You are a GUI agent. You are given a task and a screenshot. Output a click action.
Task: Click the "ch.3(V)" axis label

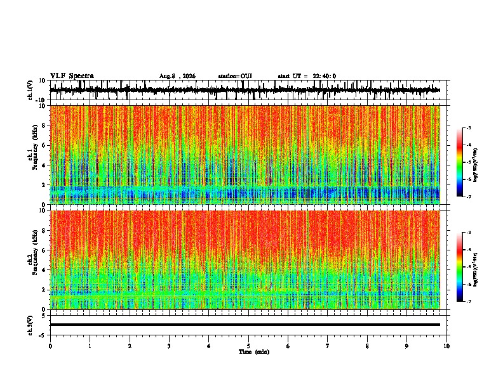(30, 325)
